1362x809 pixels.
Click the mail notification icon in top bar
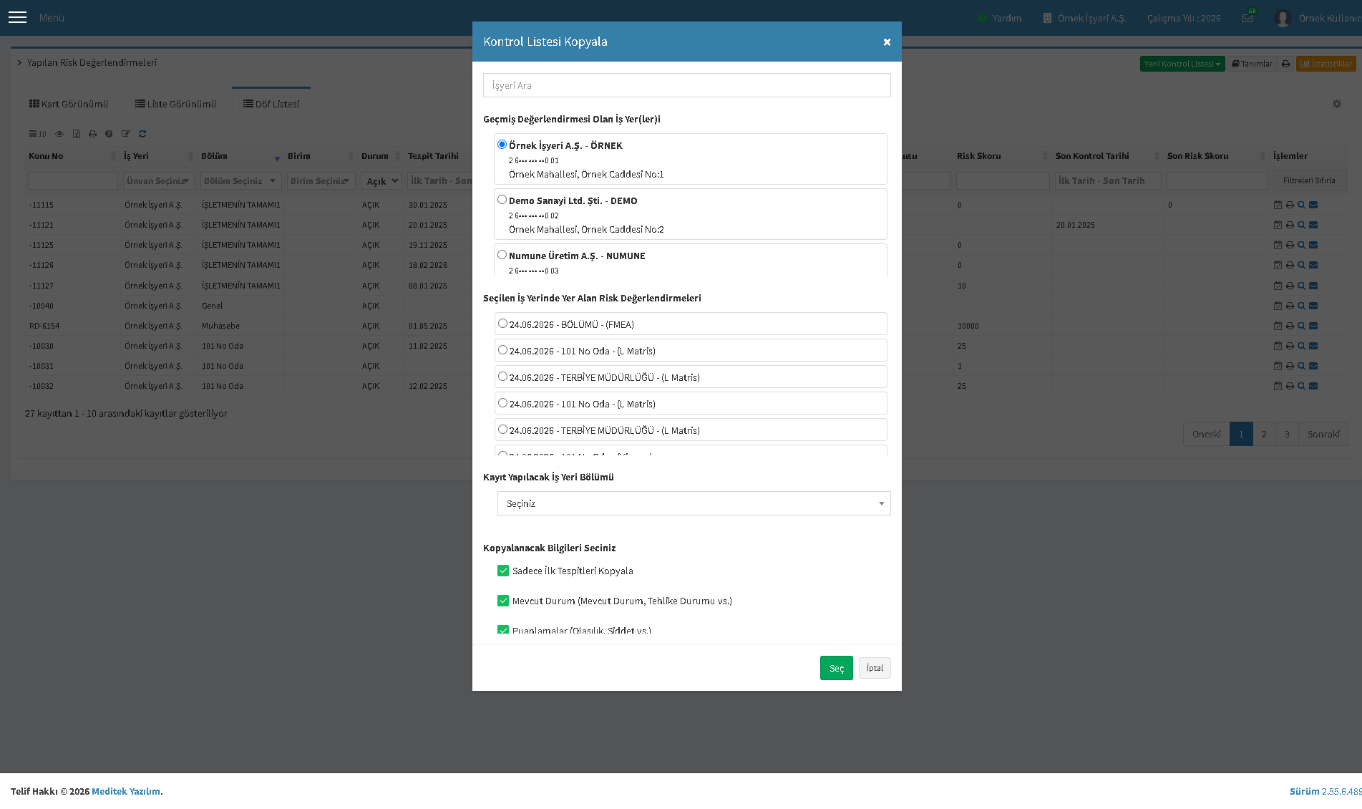coord(1247,18)
